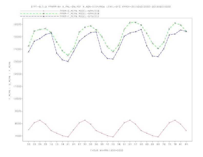Image resolution: width=203 pixels, height=157 pixels.
Task: Click the 15 forecast hour tick label
Action: tap(57, 144)
